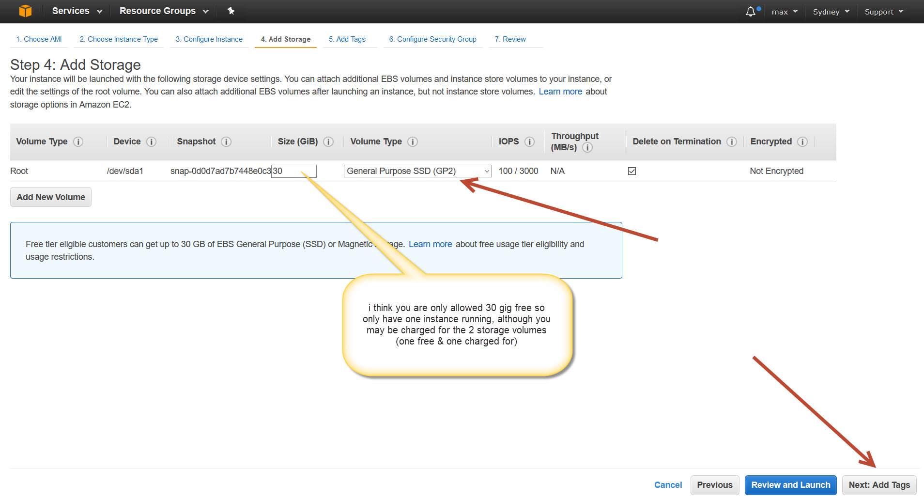The width and height of the screenshot is (924, 501).
Task: Click info icon next to Size (GiB)
Action: coord(328,141)
